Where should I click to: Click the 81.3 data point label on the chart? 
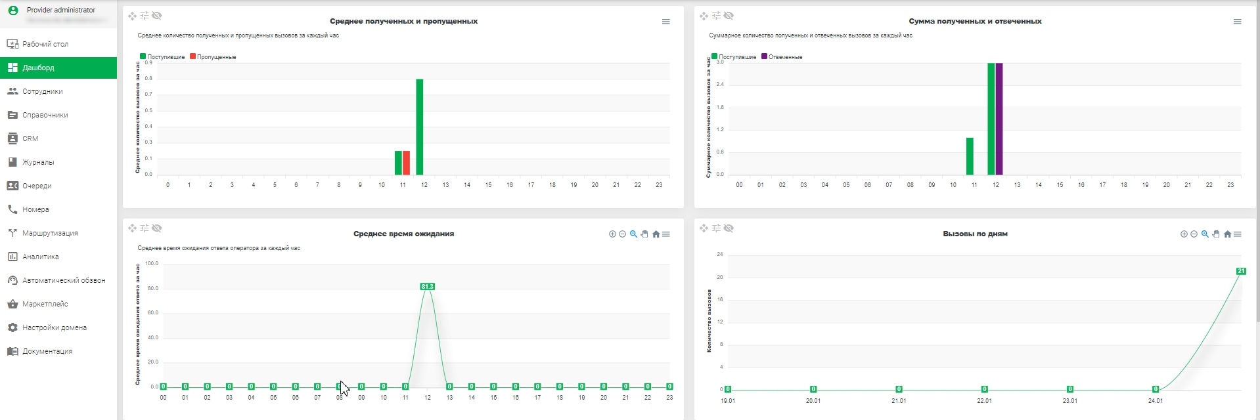[427, 287]
